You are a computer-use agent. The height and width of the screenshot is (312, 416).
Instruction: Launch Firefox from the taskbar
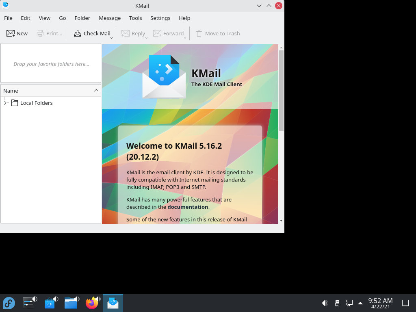point(92,303)
